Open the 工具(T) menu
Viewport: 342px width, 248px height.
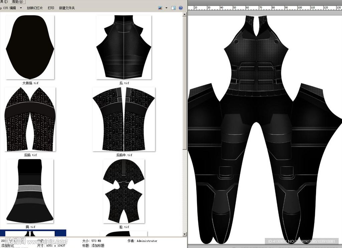click(x=4, y=2)
